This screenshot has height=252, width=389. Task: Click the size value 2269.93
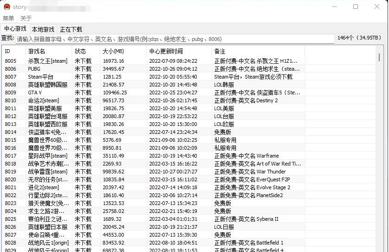pyautogui.click(x=112, y=164)
